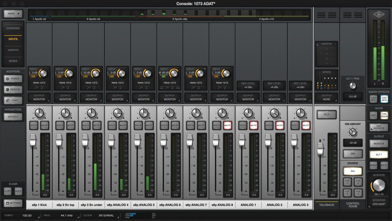The height and width of the screenshot is (221, 392).
Task: Click the large MONITOR level knob
Action: click(379, 185)
